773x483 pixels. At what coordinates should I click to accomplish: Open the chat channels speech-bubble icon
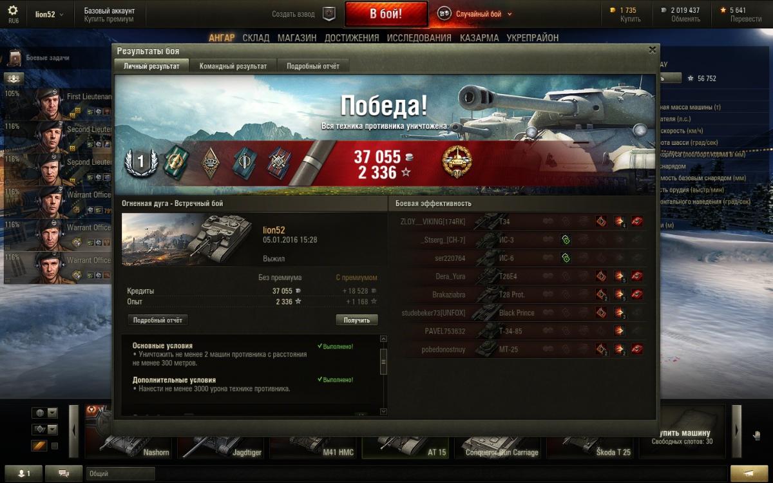(64, 473)
